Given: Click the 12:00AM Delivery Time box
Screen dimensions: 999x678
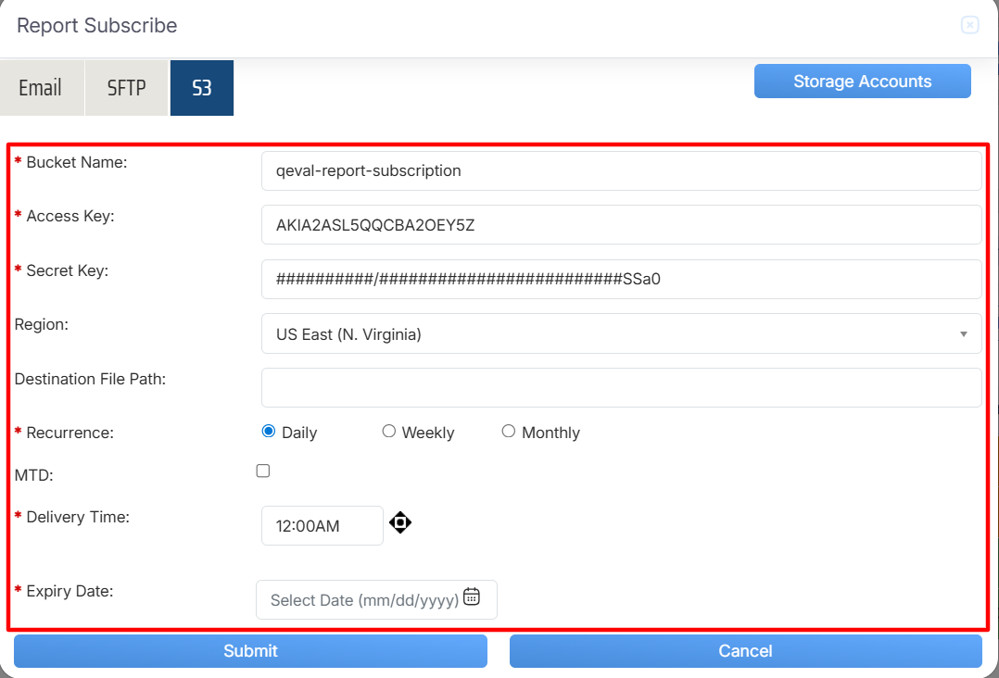Looking at the screenshot, I should [322, 526].
